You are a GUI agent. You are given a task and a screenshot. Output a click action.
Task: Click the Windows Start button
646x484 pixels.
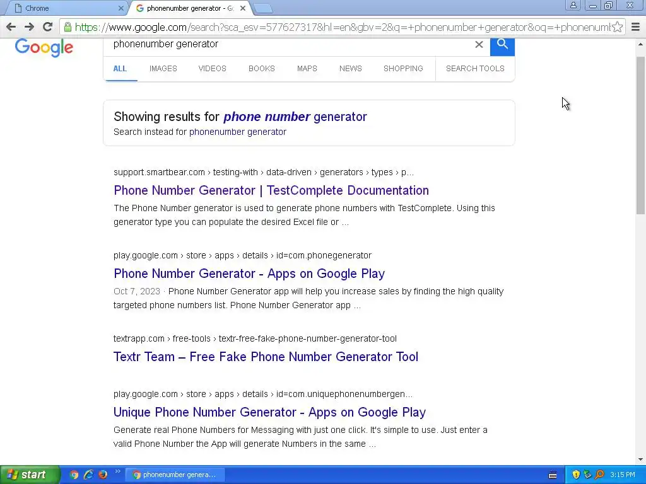coord(30,475)
